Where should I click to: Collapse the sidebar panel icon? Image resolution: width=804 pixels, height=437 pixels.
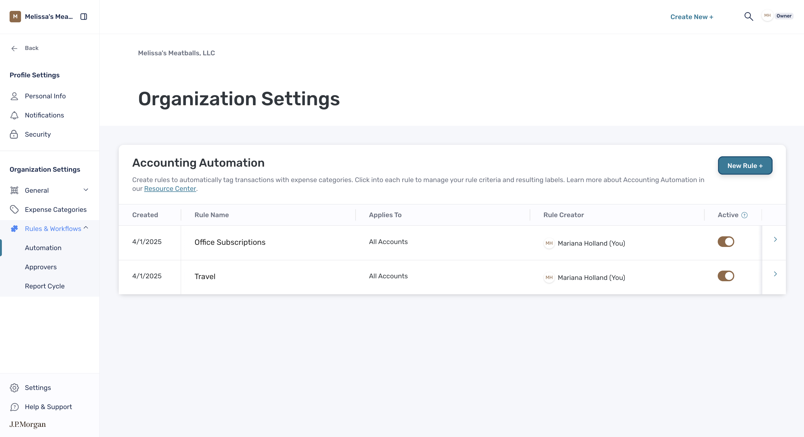click(84, 16)
